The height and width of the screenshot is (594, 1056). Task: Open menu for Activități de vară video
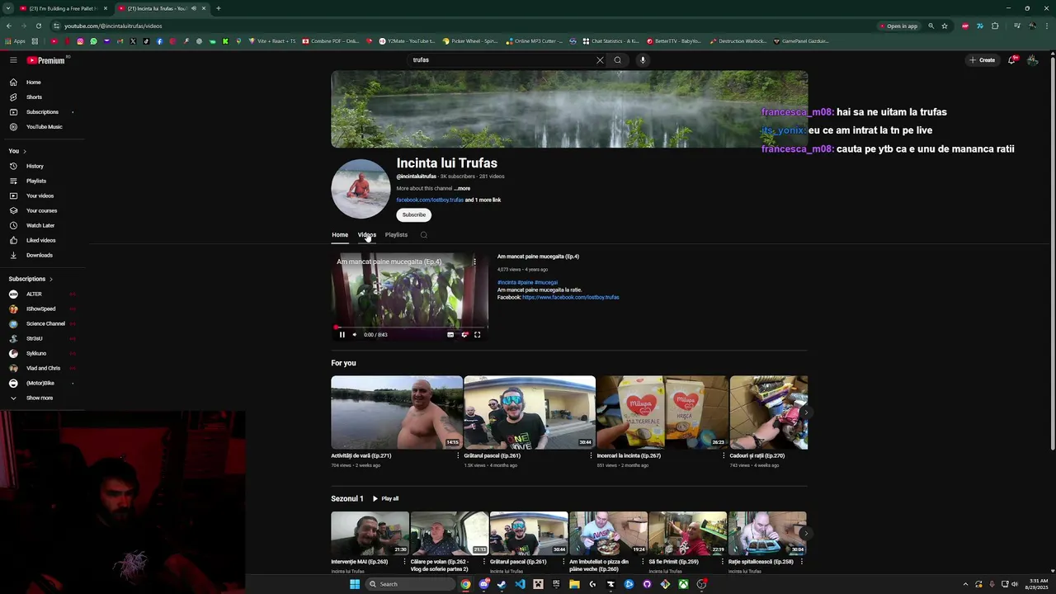458,455
